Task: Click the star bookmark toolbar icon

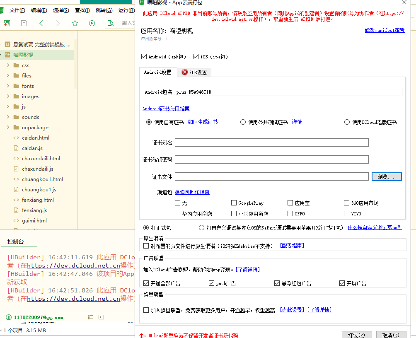Action: pos(75,23)
